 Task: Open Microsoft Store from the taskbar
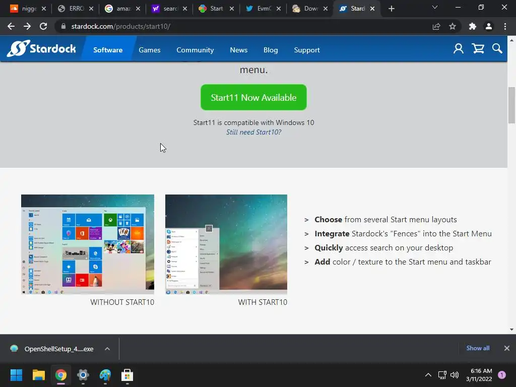point(127,375)
